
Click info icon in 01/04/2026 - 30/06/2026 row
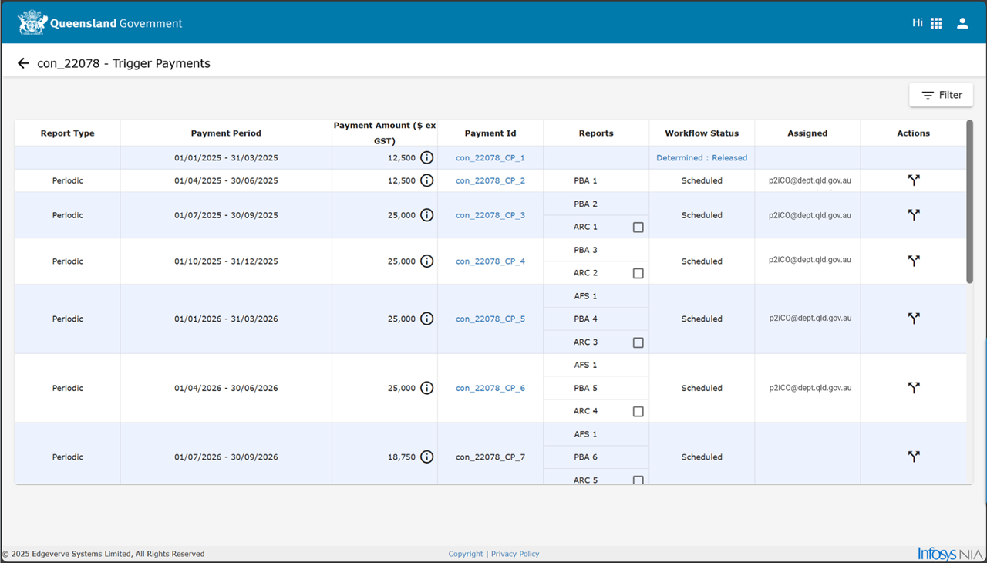coord(426,388)
